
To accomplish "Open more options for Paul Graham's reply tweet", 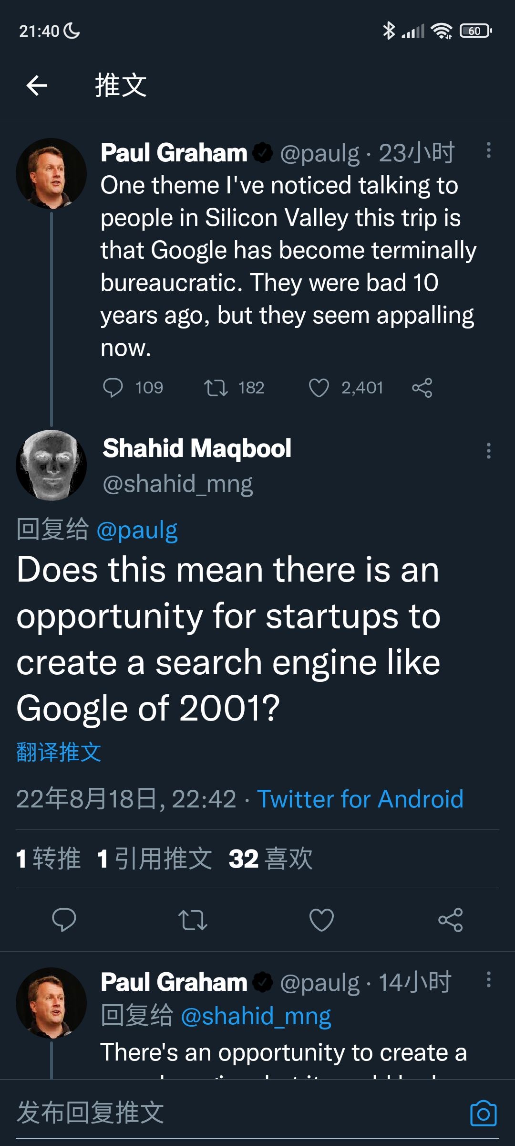I will [488, 980].
